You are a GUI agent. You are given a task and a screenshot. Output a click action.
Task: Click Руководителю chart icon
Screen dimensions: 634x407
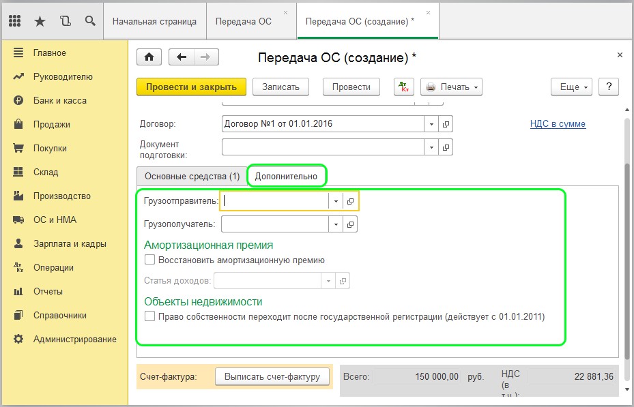coord(18,76)
